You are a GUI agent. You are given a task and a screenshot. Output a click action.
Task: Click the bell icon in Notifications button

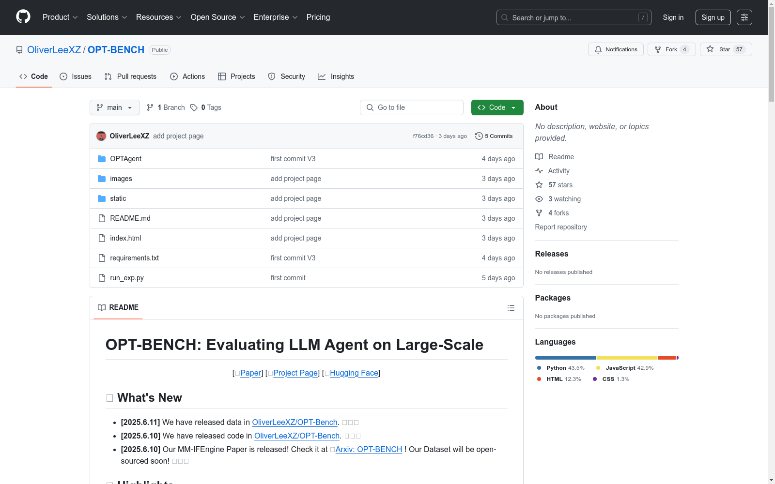click(598, 49)
